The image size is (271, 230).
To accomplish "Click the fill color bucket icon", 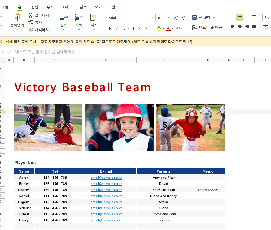I will click(159, 28).
